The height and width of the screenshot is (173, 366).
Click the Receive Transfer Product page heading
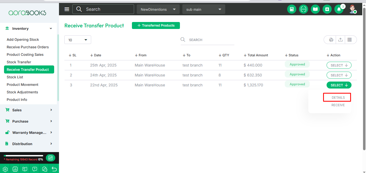click(94, 25)
